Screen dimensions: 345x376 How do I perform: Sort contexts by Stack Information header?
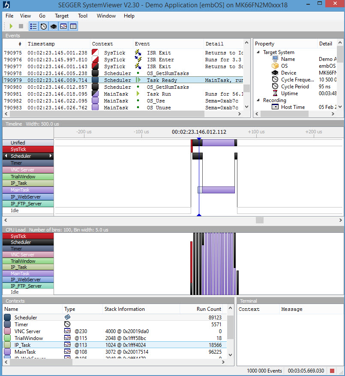pyautogui.click(x=141, y=309)
